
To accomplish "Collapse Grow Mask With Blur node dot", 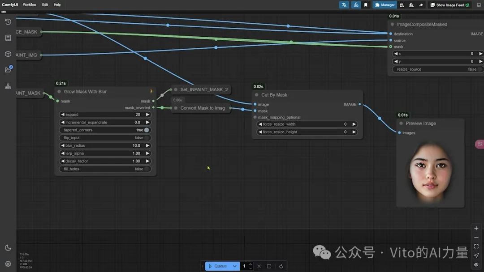I will [x=59, y=92].
